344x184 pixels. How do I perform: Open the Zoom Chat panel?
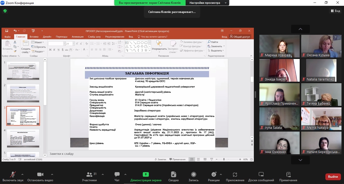click(x=117, y=177)
